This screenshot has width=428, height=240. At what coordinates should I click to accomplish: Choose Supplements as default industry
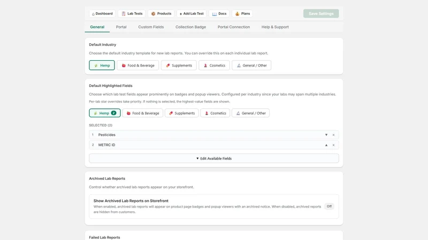(x=179, y=65)
